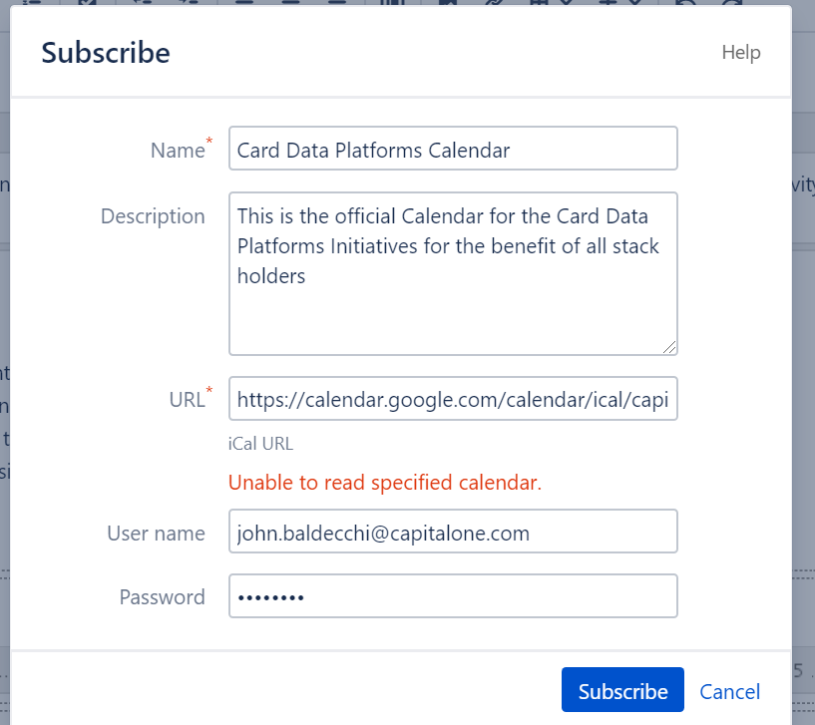Click the red 'Unable to read' error message

(384, 484)
